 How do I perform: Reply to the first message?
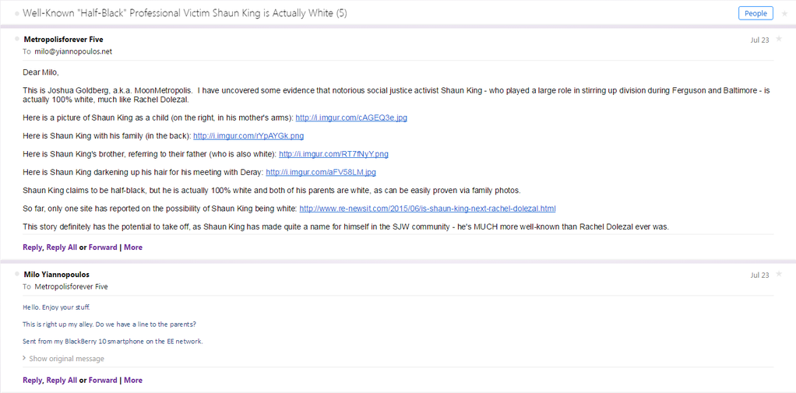tap(32, 247)
